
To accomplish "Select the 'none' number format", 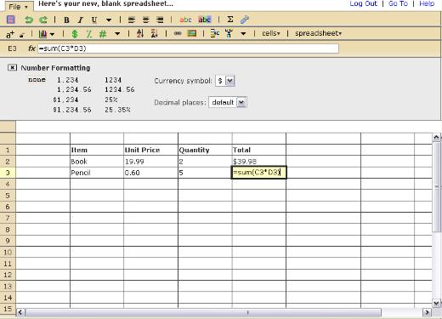I will (x=37, y=80).
